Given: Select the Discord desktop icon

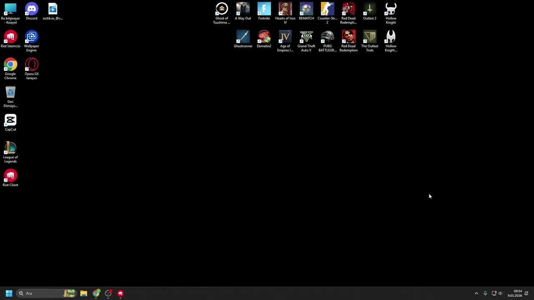Looking at the screenshot, I should point(31,11).
